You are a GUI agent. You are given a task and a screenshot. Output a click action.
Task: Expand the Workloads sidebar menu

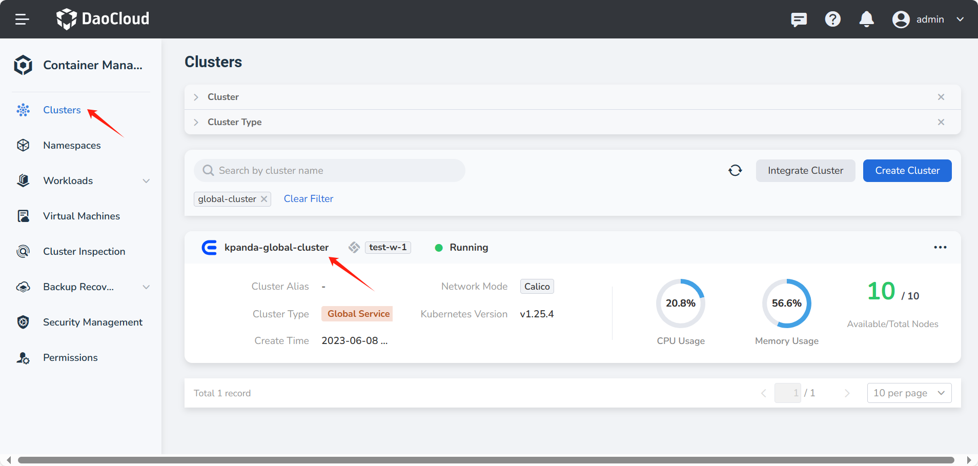146,181
